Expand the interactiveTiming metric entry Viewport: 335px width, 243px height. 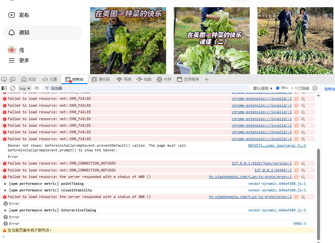coord(5,210)
